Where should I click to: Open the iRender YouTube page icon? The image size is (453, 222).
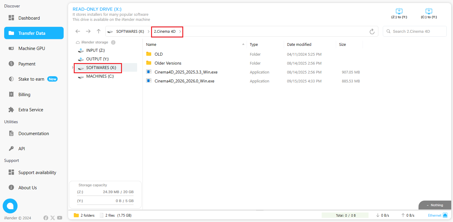tap(60, 218)
